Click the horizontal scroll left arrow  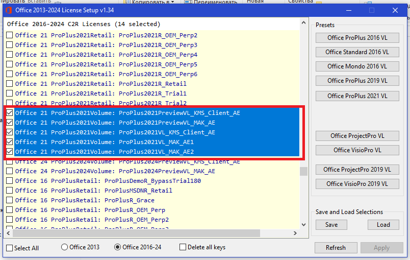coord(8,233)
